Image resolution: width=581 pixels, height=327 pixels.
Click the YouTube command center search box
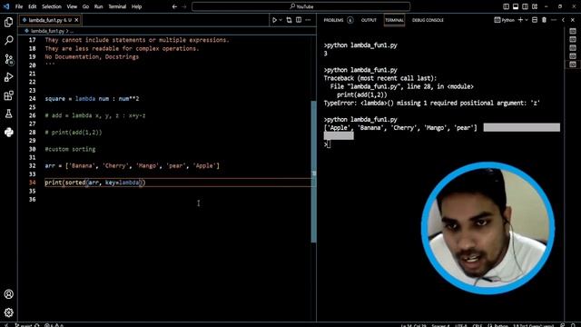[300, 6]
